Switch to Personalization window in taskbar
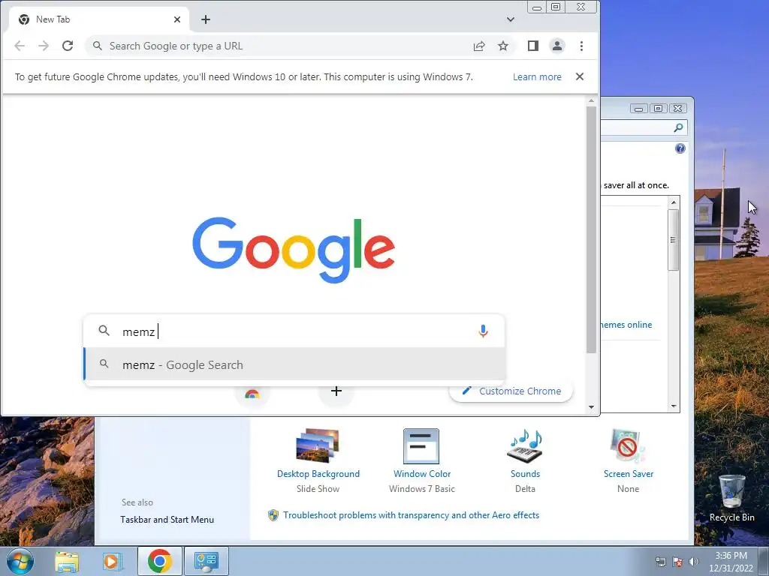The image size is (769, 576). [x=206, y=561]
